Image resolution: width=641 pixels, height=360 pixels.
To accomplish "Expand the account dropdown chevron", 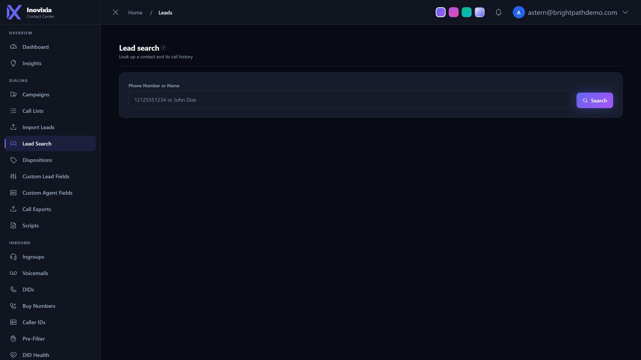I will coord(625,12).
